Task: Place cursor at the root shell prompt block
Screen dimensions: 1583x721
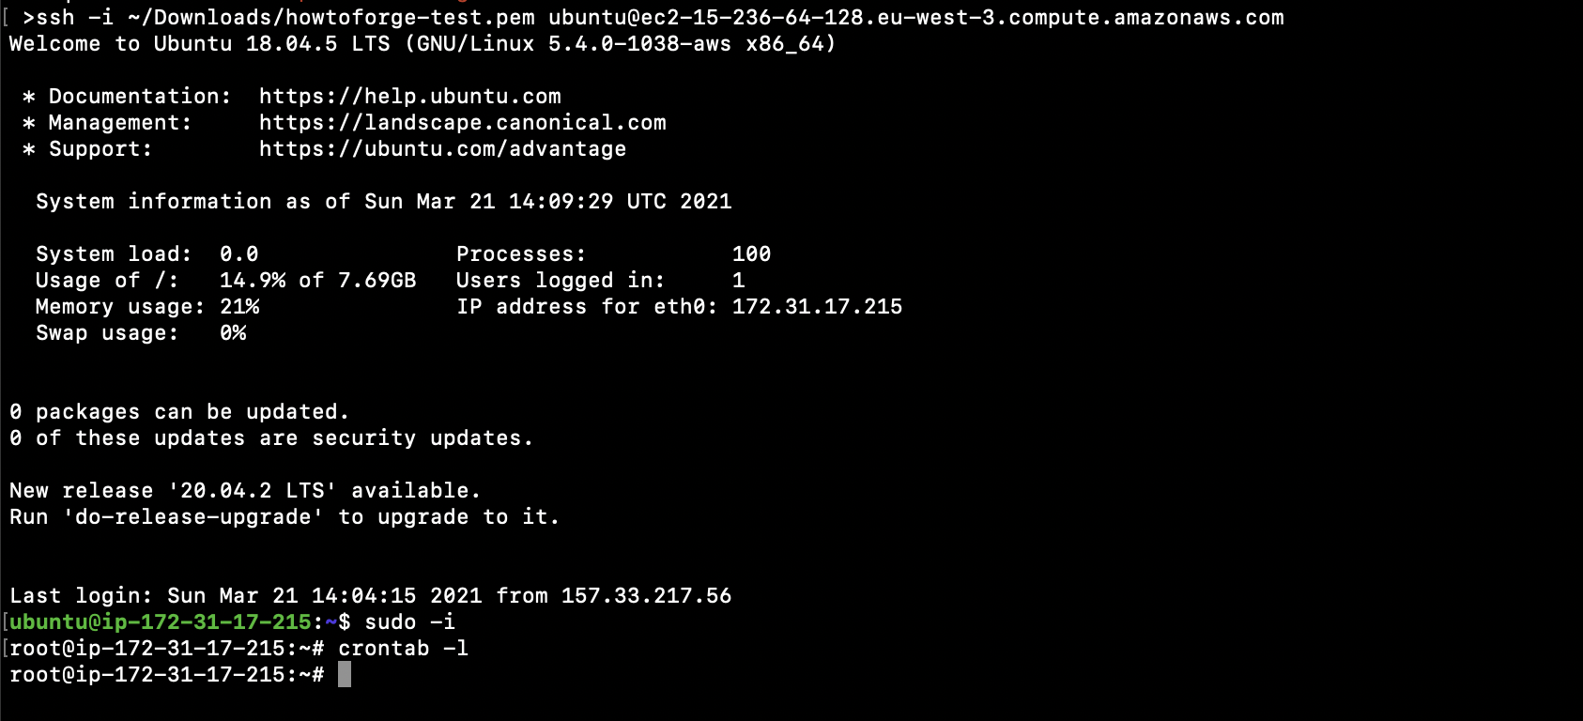Action: tap(345, 674)
